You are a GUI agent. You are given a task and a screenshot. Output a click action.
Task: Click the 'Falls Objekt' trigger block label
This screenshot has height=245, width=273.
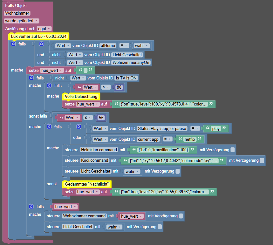pos(16,6)
